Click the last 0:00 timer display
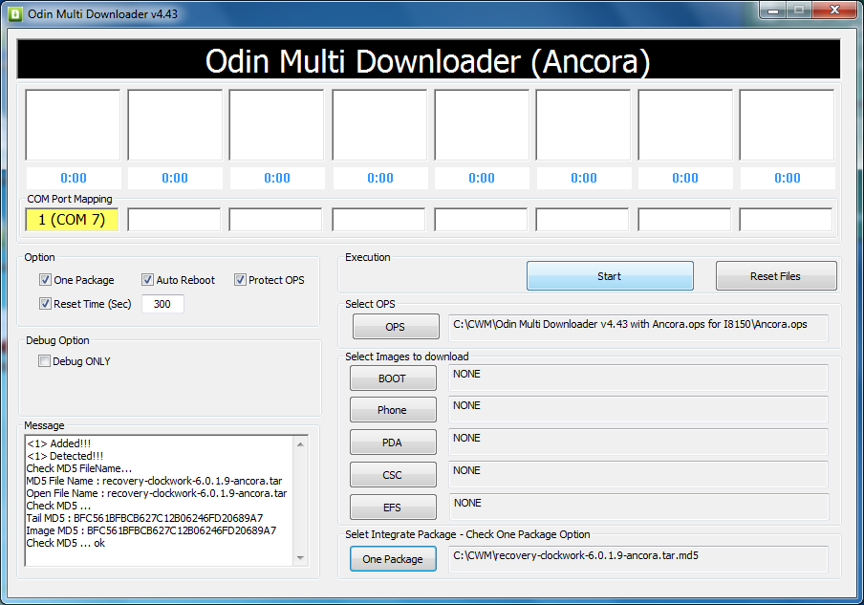The image size is (864, 605). (x=788, y=178)
